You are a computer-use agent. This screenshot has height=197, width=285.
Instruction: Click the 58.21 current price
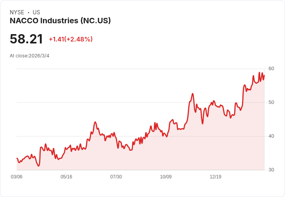pos(26,39)
